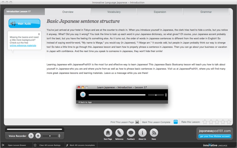Click the Voice Recorder progress bar
237x148 pixels.
34,129
